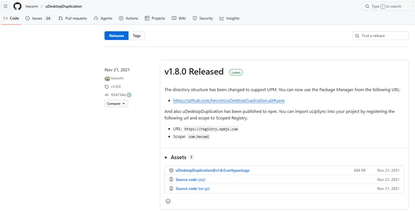Click the file-zip icon for Source code (tar.gz)
The height and width of the screenshot is (213, 415).
tap(171, 189)
